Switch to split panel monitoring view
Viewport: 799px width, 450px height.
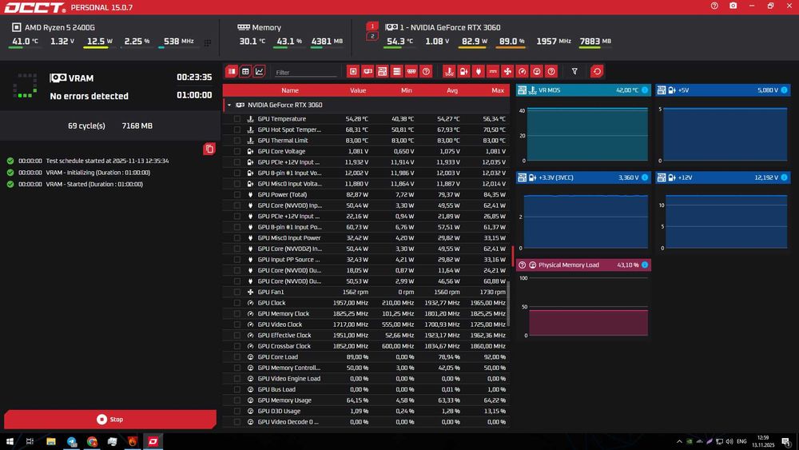[232, 71]
